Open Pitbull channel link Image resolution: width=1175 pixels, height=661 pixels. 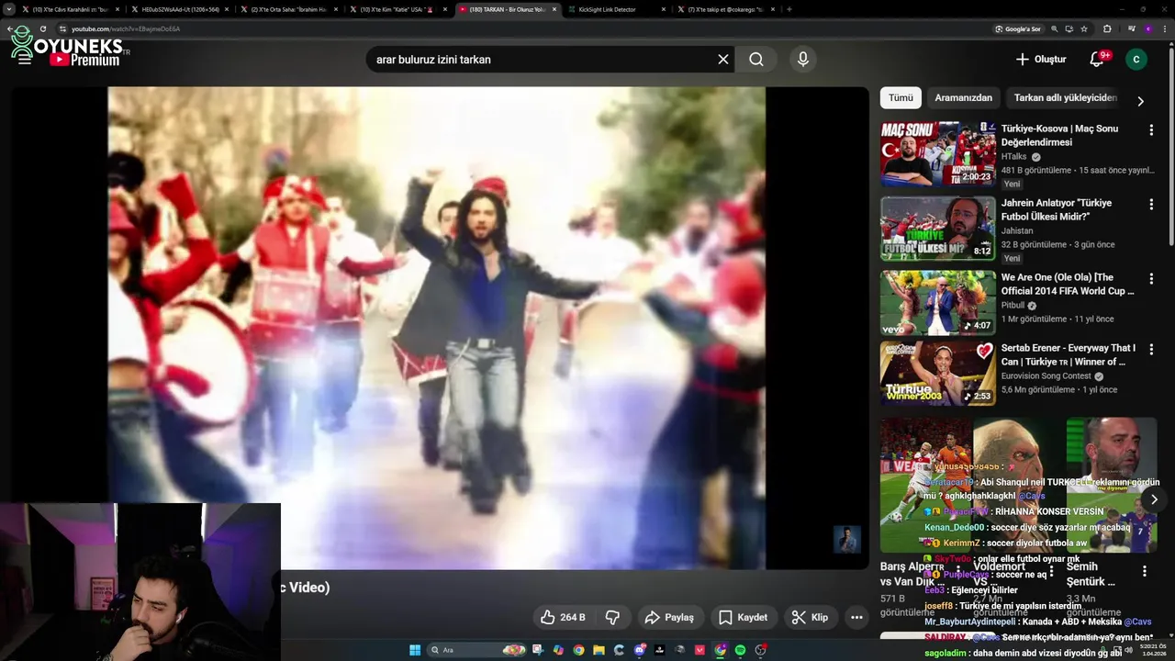click(x=1013, y=306)
